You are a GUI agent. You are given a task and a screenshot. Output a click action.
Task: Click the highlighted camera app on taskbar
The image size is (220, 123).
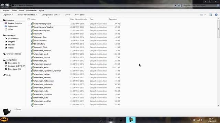click(x=131, y=120)
